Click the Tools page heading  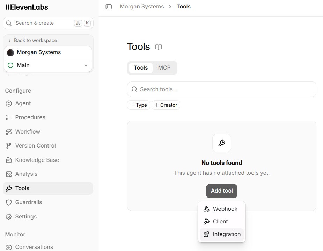pos(138,47)
